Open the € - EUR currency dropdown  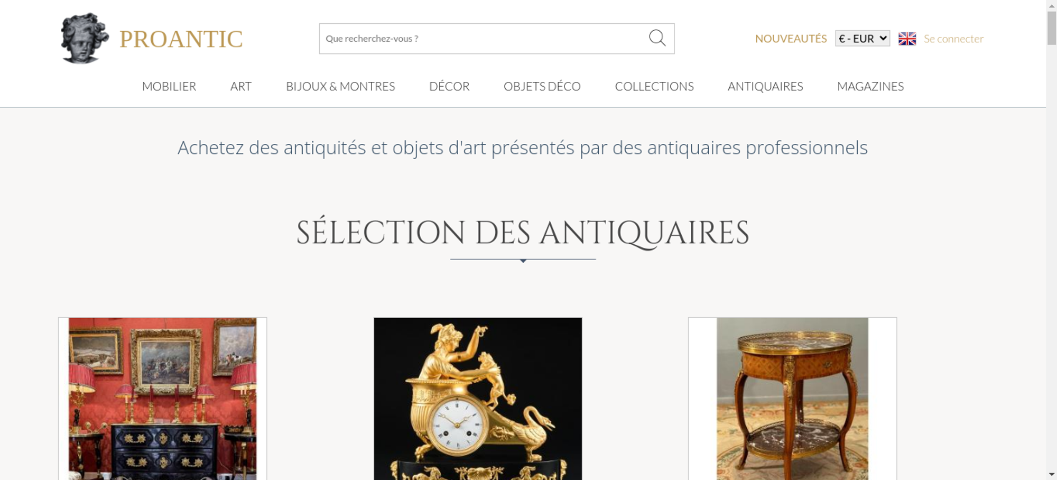tap(863, 38)
